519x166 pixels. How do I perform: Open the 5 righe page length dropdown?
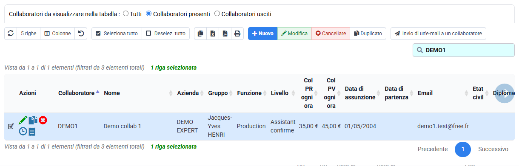click(x=29, y=34)
